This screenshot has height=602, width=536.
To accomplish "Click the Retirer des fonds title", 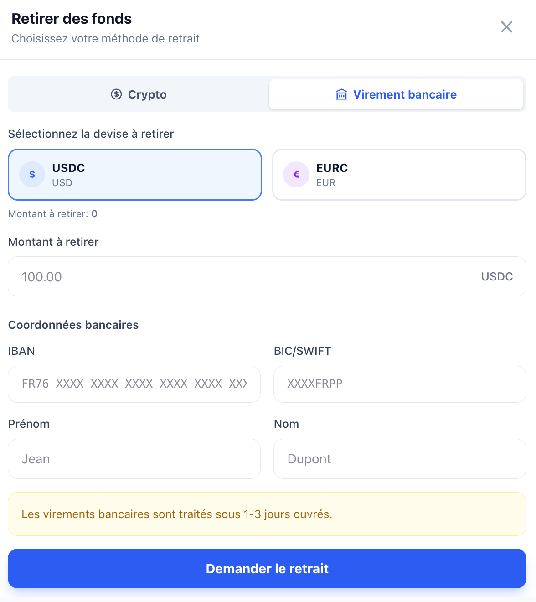I will (72, 19).
